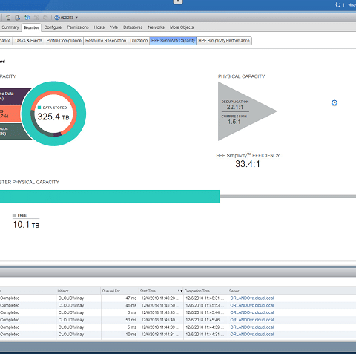Click the teal Data Stored legend swatch

point(39,108)
